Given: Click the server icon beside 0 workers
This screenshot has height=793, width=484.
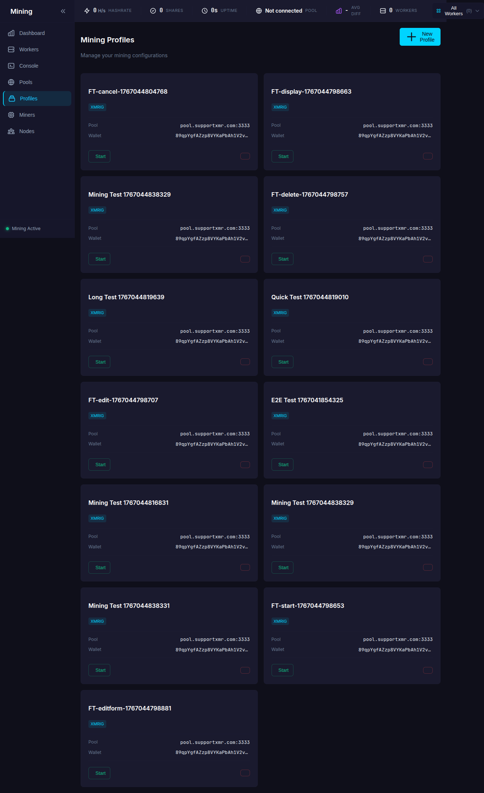Looking at the screenshot, I should pos(383,11).
